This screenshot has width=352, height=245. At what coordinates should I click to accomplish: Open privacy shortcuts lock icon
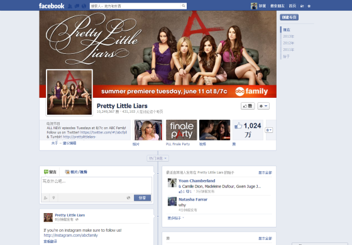click(302, 6)
